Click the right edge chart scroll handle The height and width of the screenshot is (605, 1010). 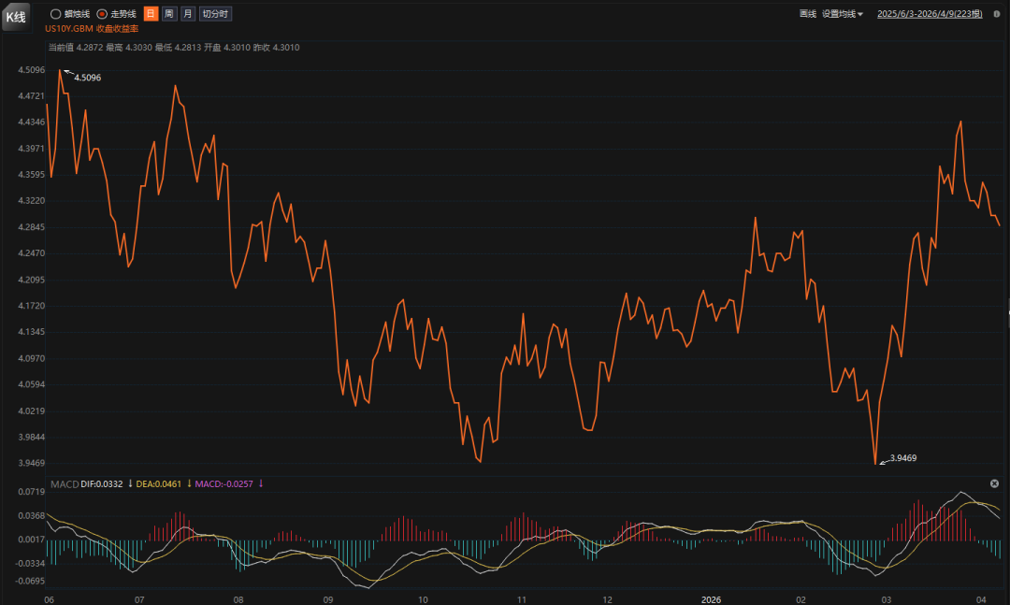pyautogui.click(x=1007, y=313)
